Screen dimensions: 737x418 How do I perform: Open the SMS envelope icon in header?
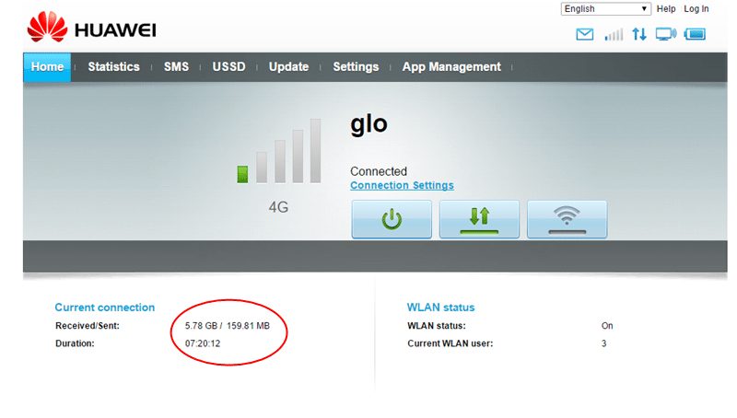[585, 34]
